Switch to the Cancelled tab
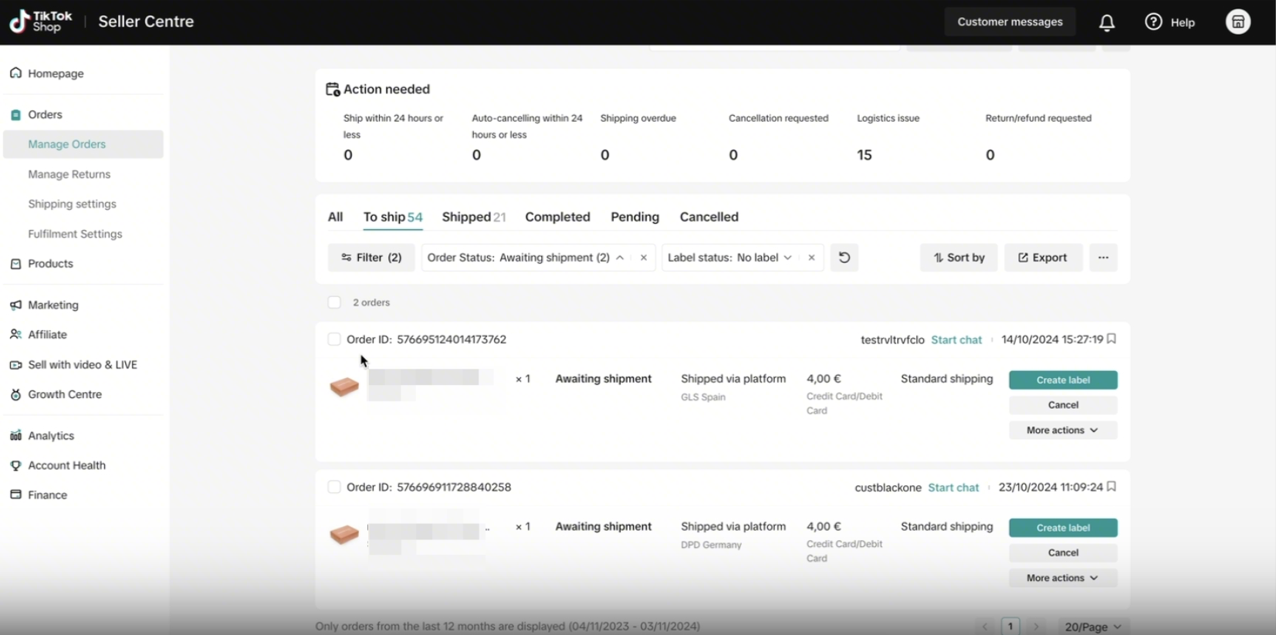Screen dimensions: 1276x635 709,217
